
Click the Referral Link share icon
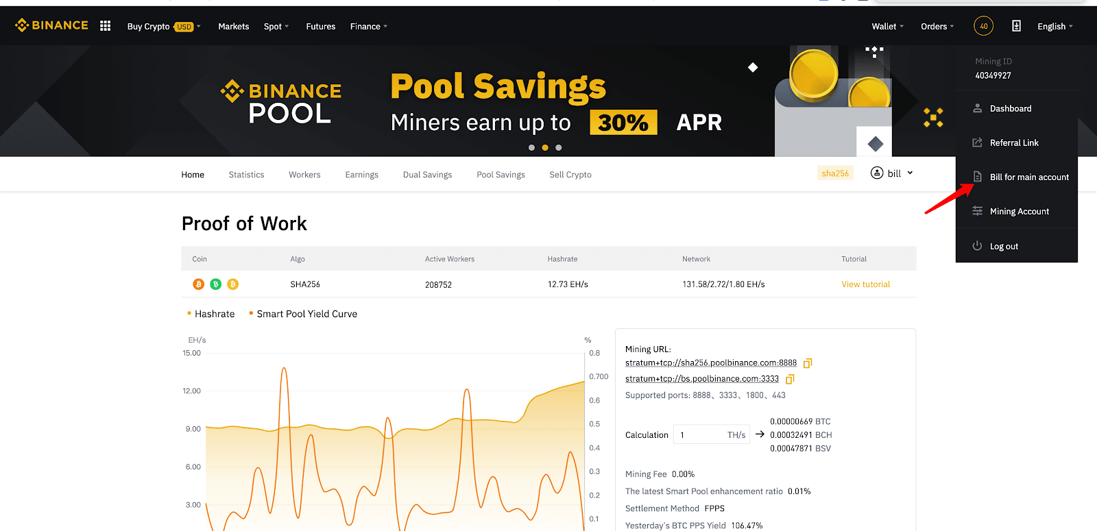[x=977, y=143]
